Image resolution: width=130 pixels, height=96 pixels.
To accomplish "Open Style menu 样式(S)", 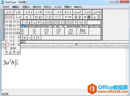I will [x=48, y=7].
